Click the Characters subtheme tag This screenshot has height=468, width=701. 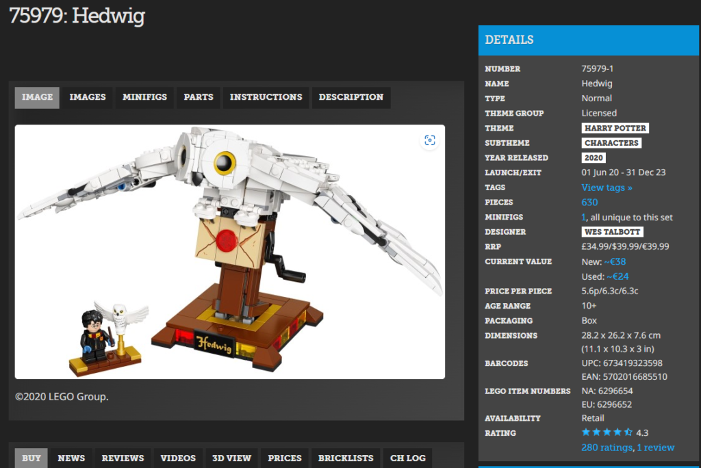[611, 143]
